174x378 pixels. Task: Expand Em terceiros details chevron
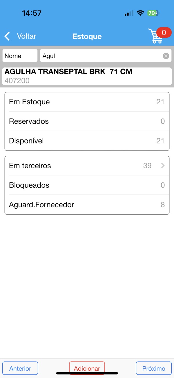pos(163,166)
